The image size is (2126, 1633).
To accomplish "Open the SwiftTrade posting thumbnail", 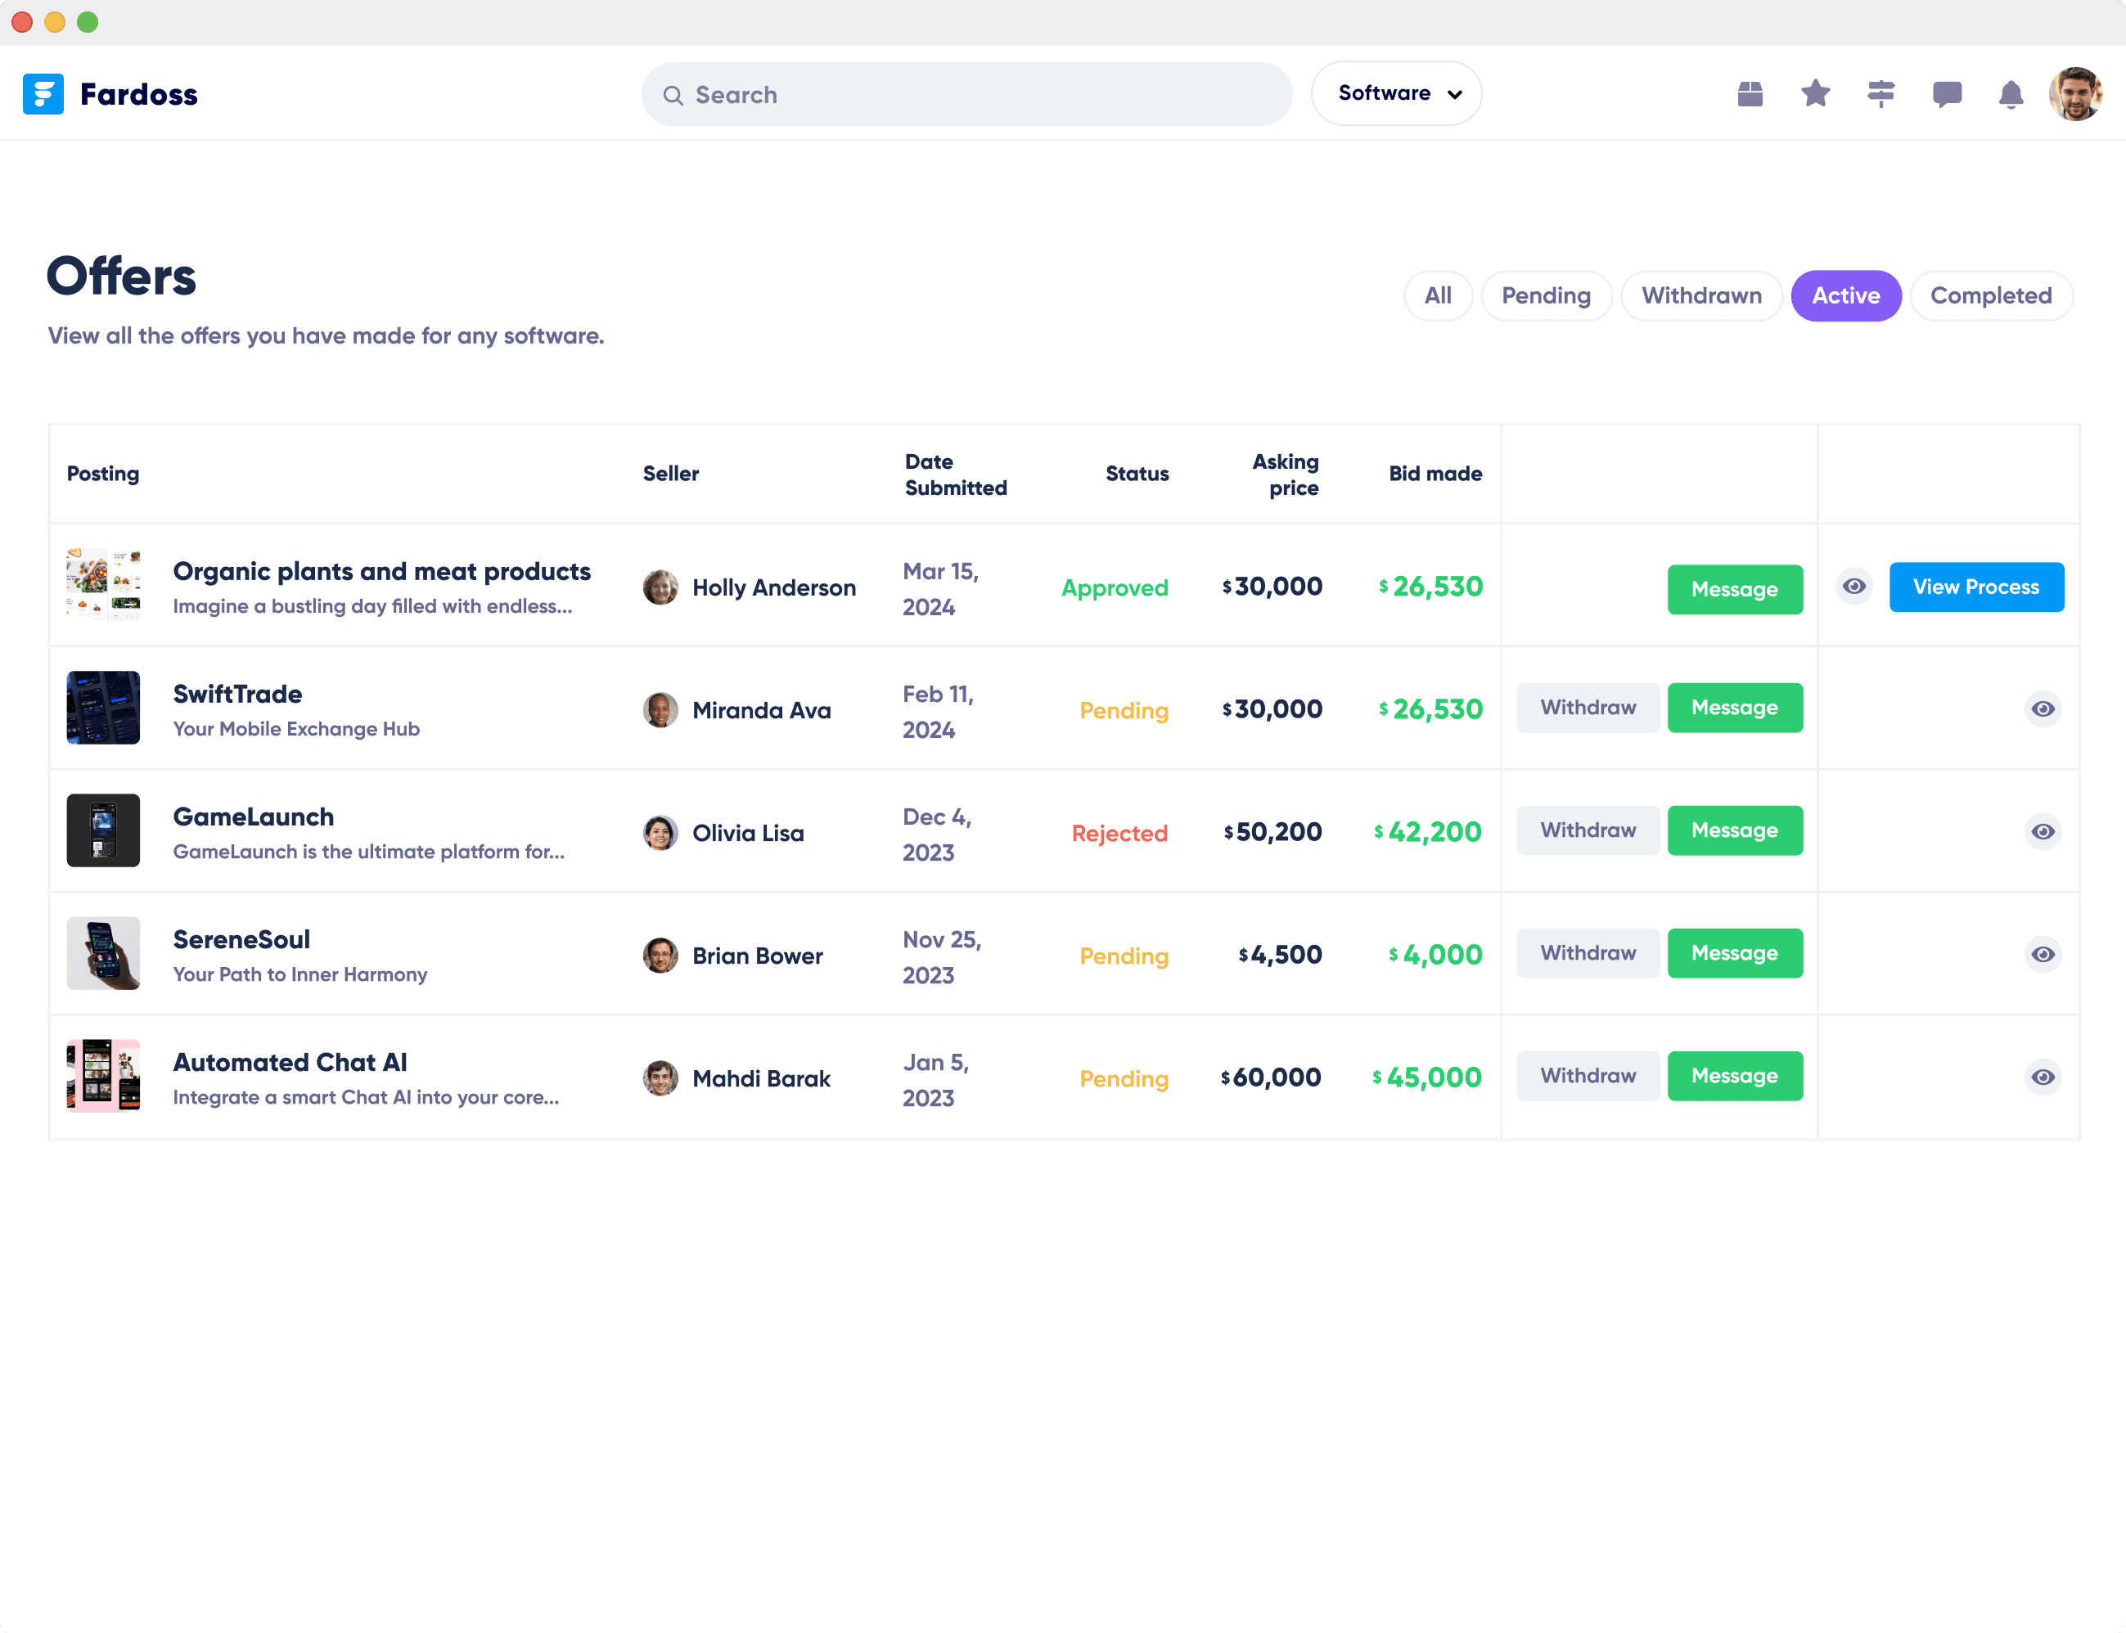I will pyautogui.click(x=103, y=708).
